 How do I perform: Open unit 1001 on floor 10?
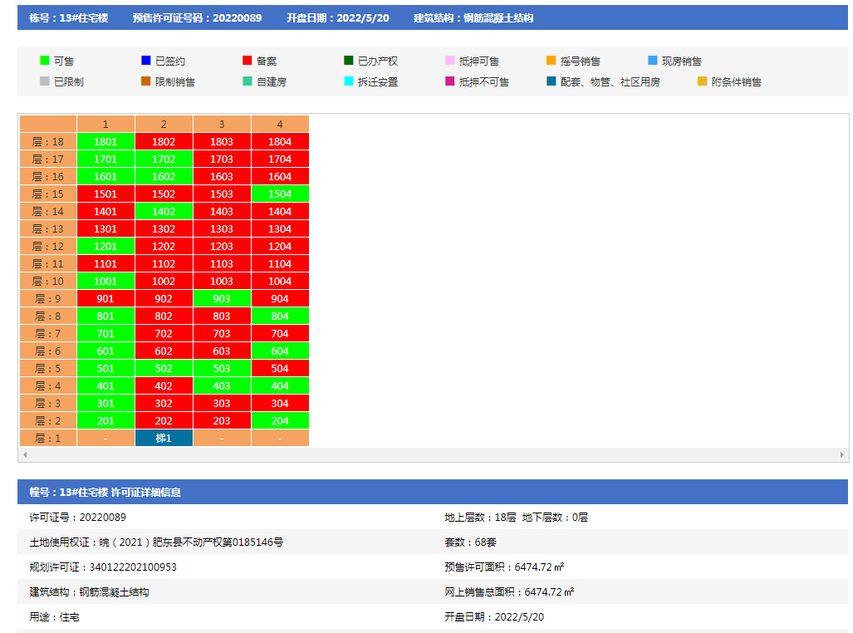click(x=105, y=281)
